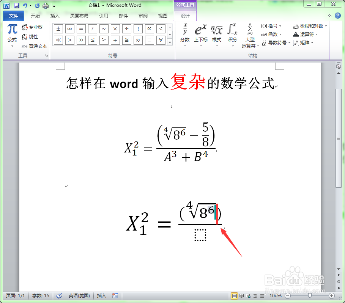Open the 导数符号 accent dropdown
The height and width of the screenshot is (303, 345).
(276, 42)
